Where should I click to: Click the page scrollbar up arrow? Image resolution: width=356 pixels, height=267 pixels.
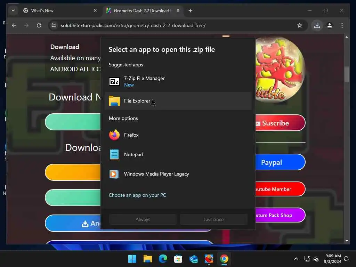347,37
